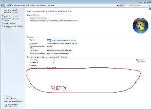Click the 8,00 ГБ memory value

(x=49, y=46)
